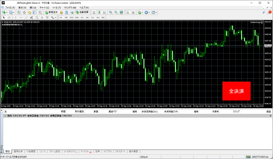Viewport: 273px width, 159px height.
Task: Select the horizontal line tool
Action: 21,17
